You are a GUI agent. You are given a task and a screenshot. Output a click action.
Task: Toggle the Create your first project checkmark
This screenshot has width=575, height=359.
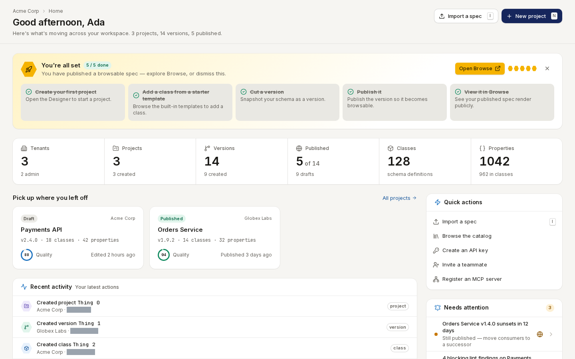[x=29, y=92]
